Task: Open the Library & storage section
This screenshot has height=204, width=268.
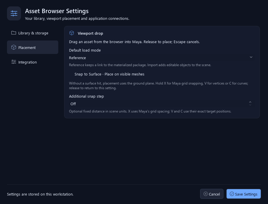Action: 33,33
